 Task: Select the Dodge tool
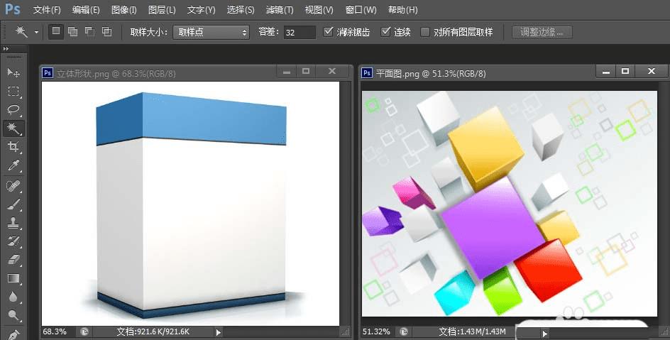13,316
